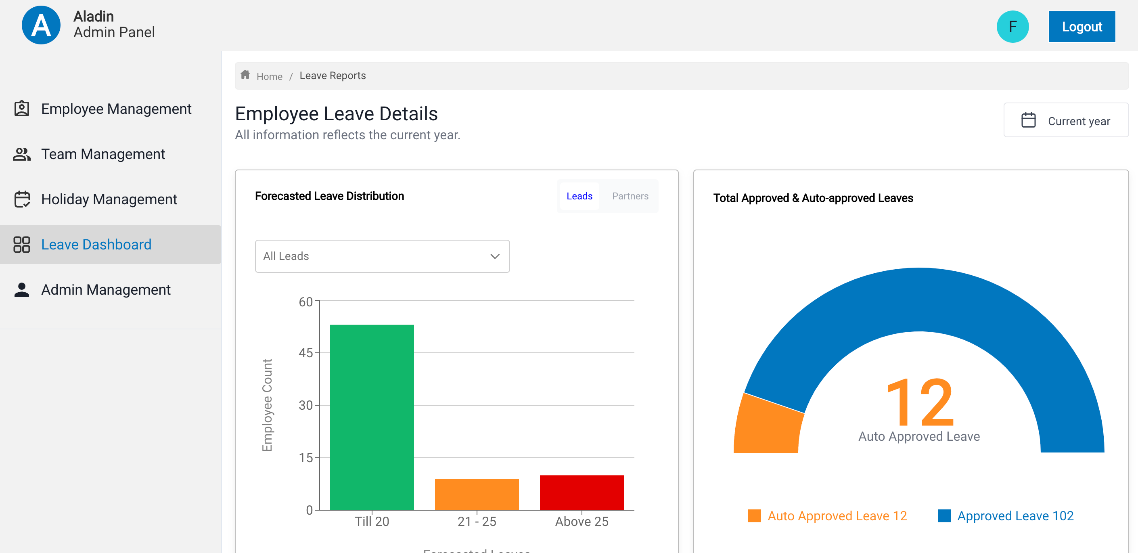The height and width of the screenshot is (553, 1138).
Task: Open the All Leads dropdown
Action: click(x=382, y=256)
